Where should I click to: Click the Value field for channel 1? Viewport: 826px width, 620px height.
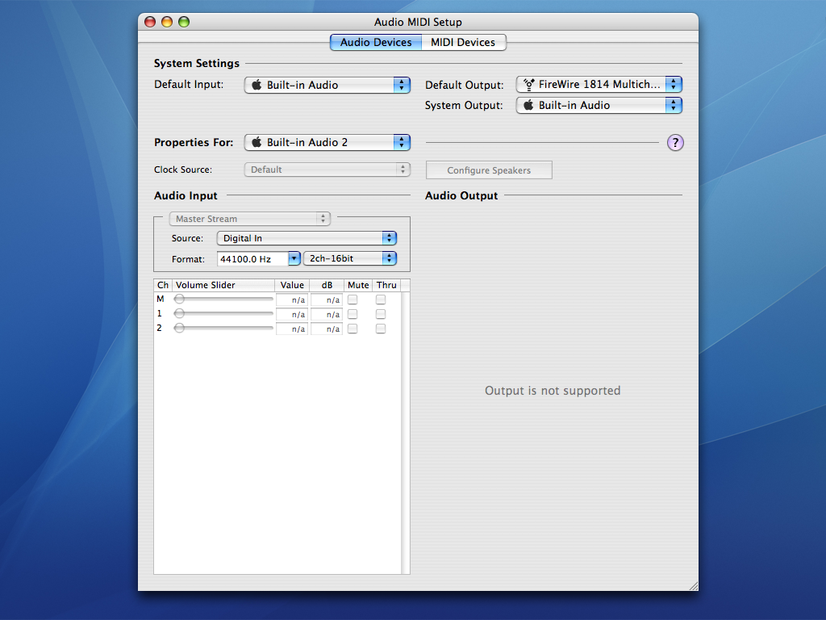pyautogui.click(x=292, y=314)
